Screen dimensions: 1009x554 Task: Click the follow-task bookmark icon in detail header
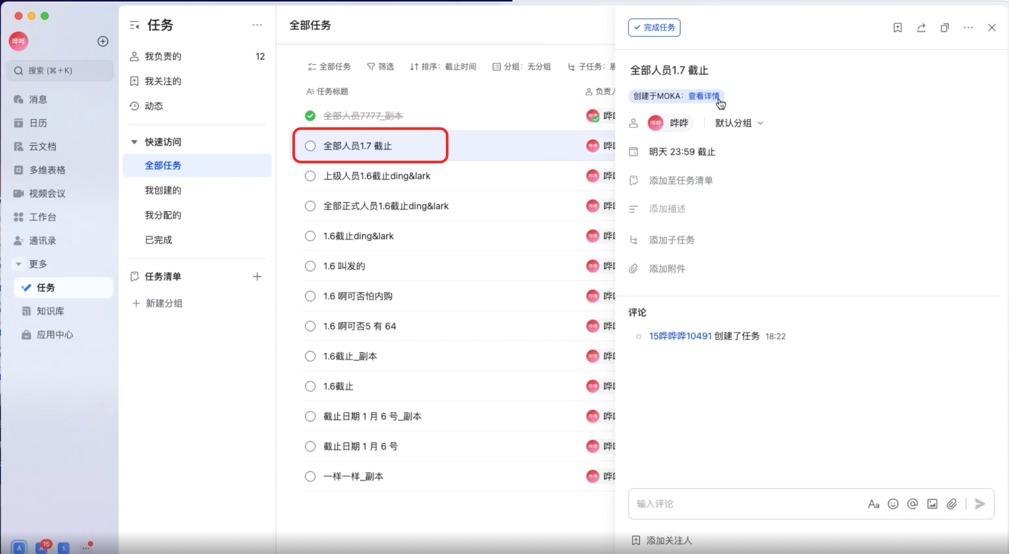pos(897,28)
